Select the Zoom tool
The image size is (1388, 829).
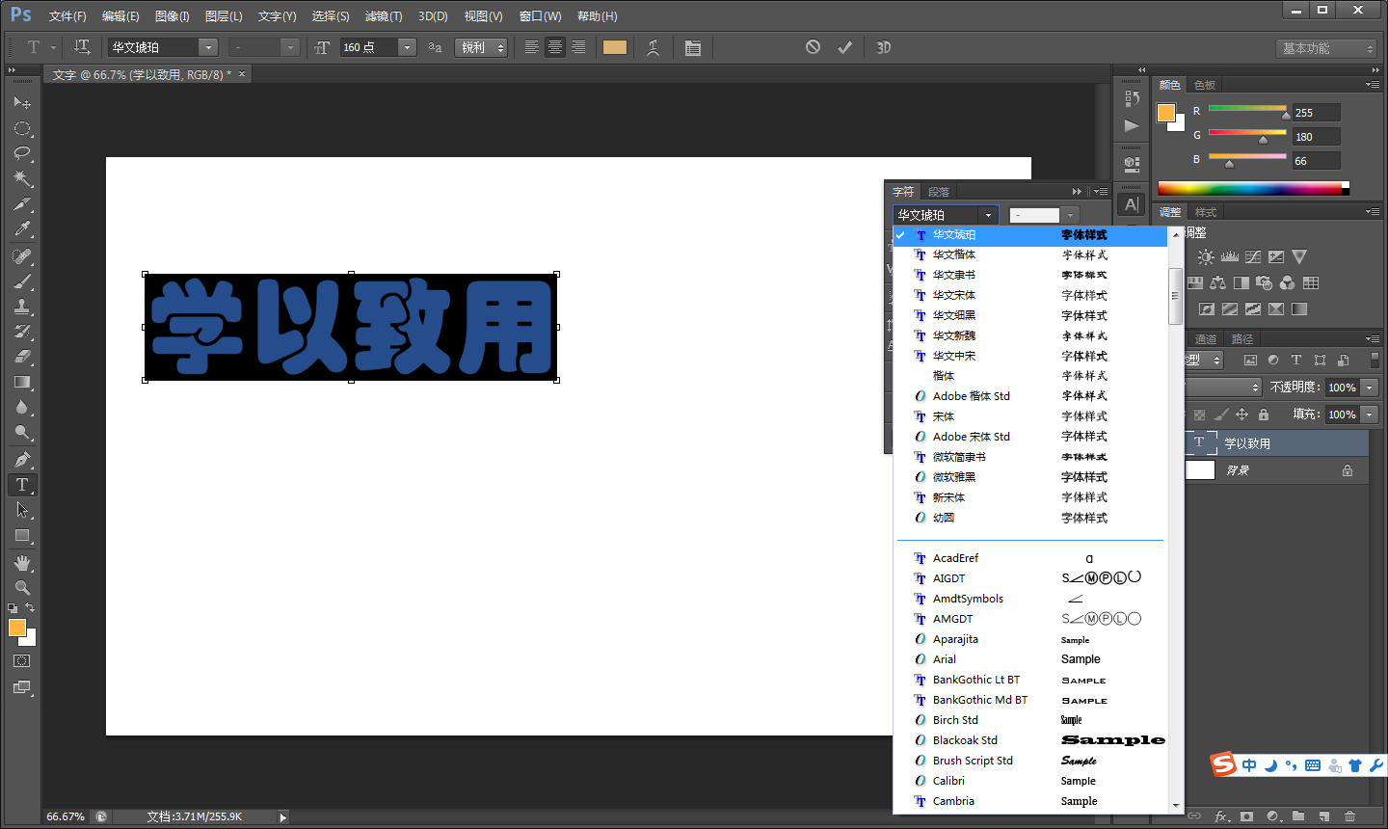click(22, 588)
